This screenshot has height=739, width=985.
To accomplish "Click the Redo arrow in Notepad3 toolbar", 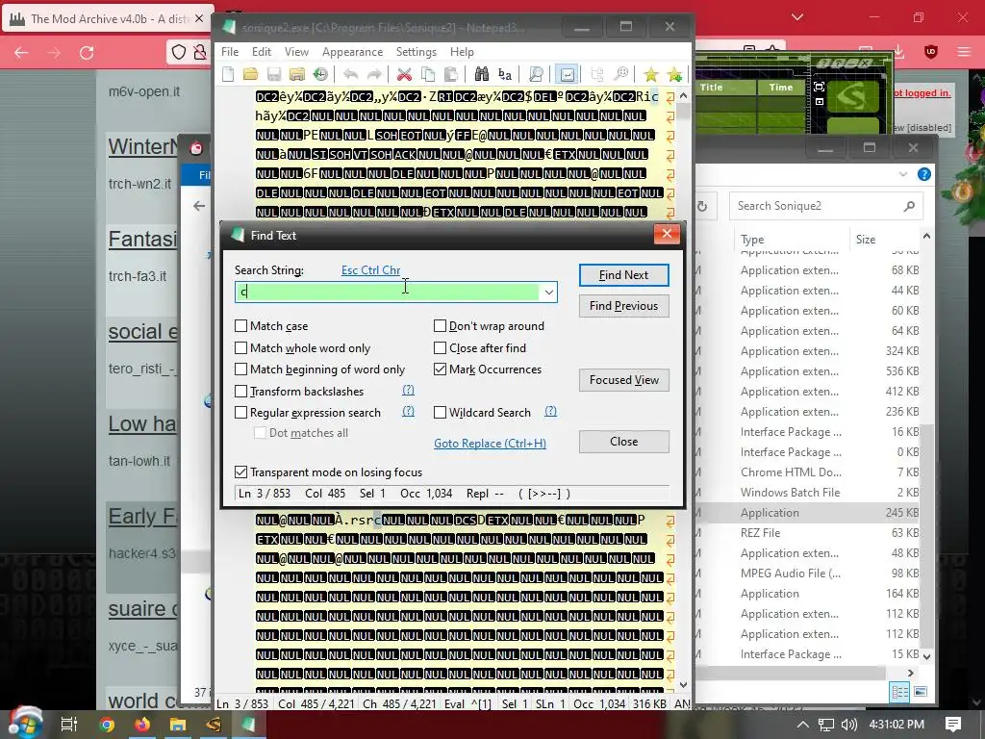I will click(374, 75).
